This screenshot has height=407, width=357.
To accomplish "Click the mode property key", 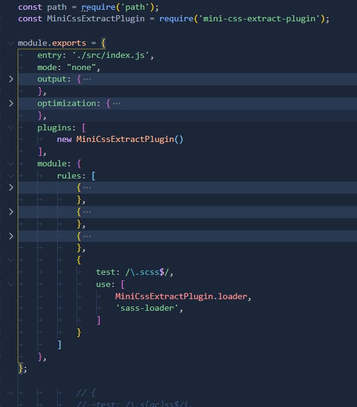I will 47,67.
